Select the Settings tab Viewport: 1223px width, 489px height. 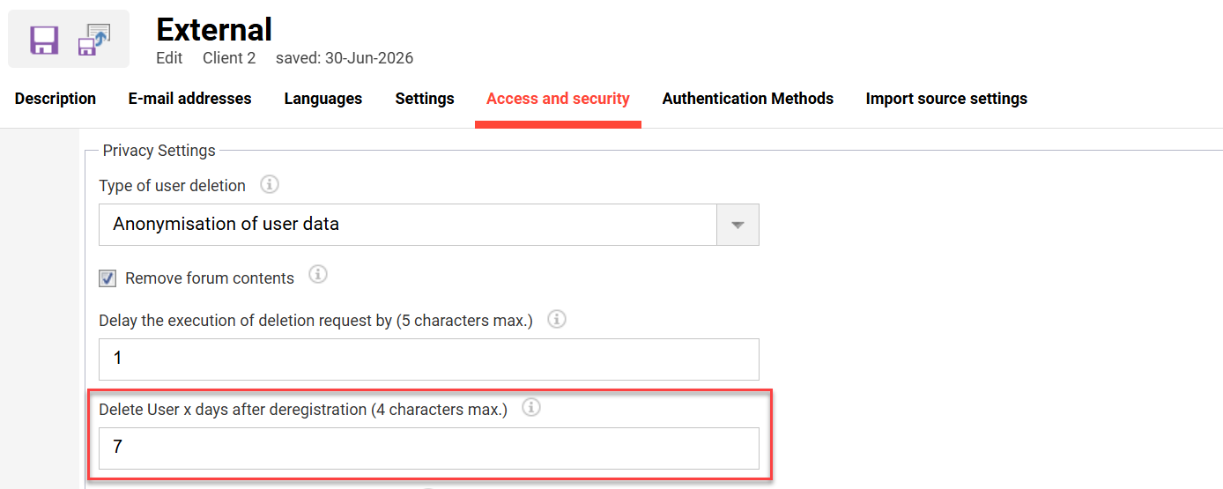425,99
